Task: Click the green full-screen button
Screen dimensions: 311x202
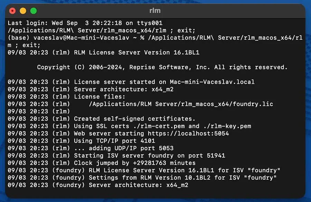Action: pos(34,11)
